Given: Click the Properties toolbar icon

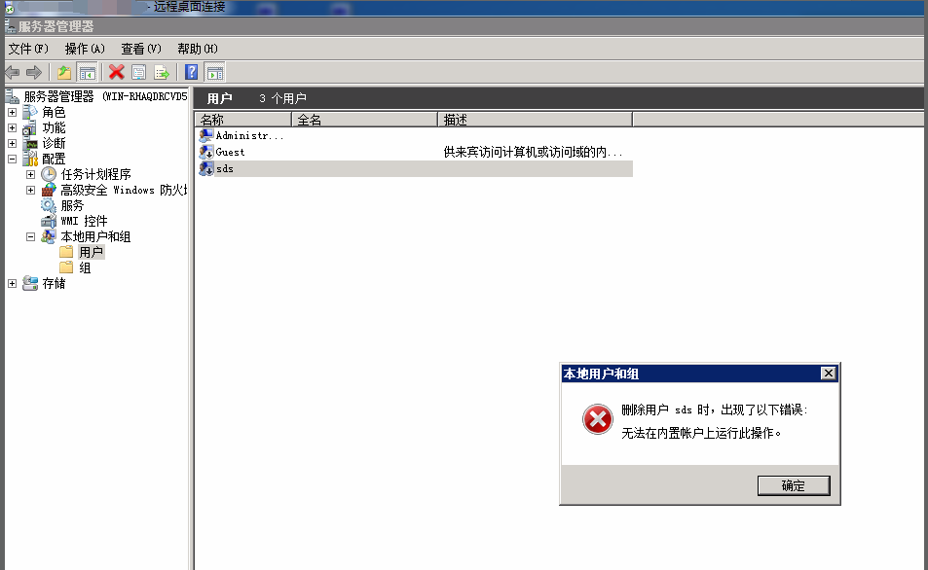Looking at the screenshot, I should (139, 72).
